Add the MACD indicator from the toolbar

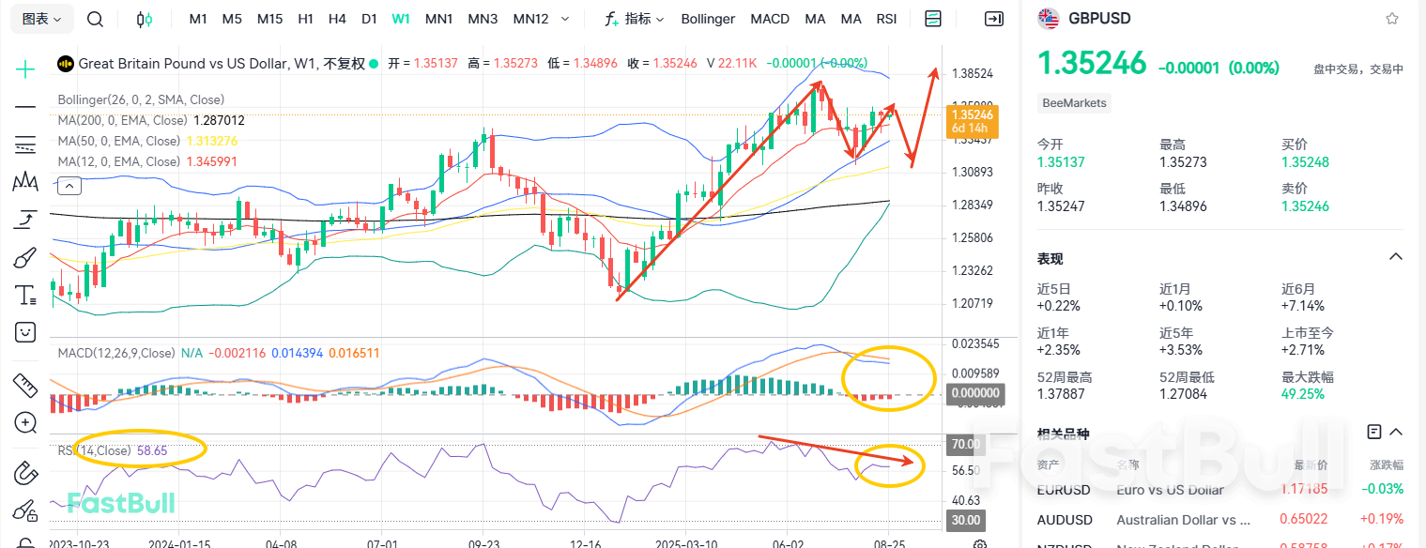770,18
